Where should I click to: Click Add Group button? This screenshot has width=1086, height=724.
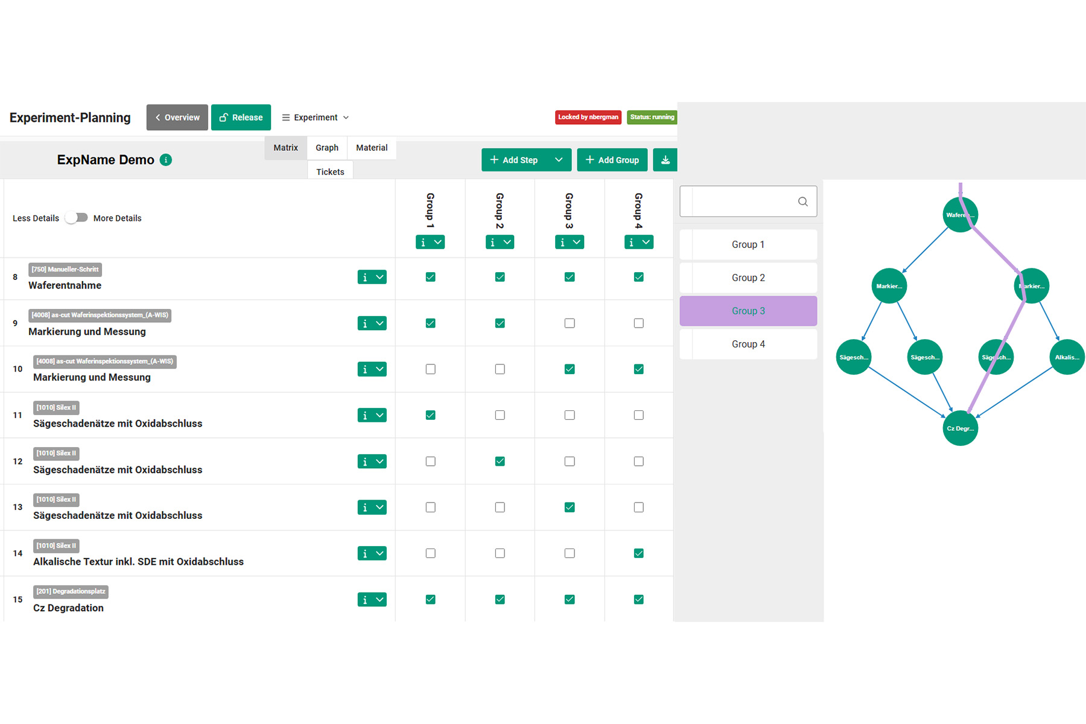pos(612,160)
